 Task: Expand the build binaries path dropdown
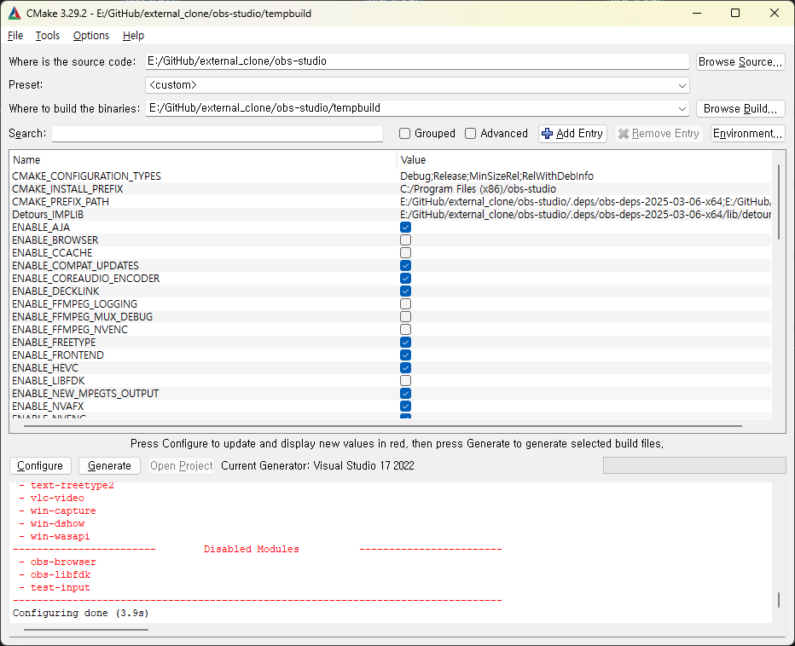pyautogui.click(x=682, y=108)
